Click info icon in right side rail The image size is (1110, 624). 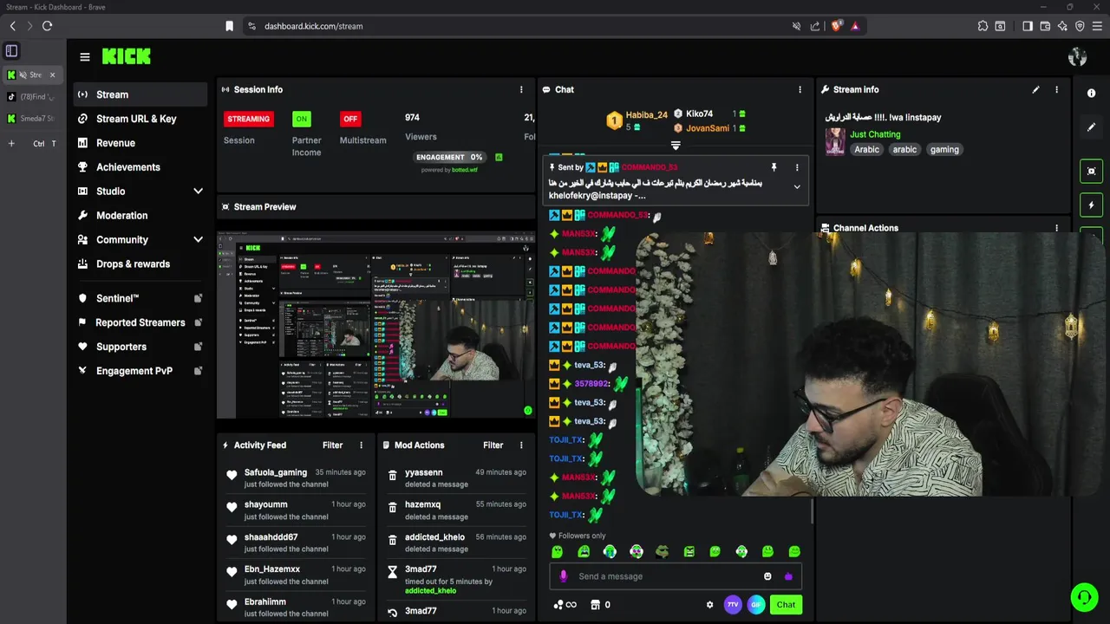[x=1092, y=93]
